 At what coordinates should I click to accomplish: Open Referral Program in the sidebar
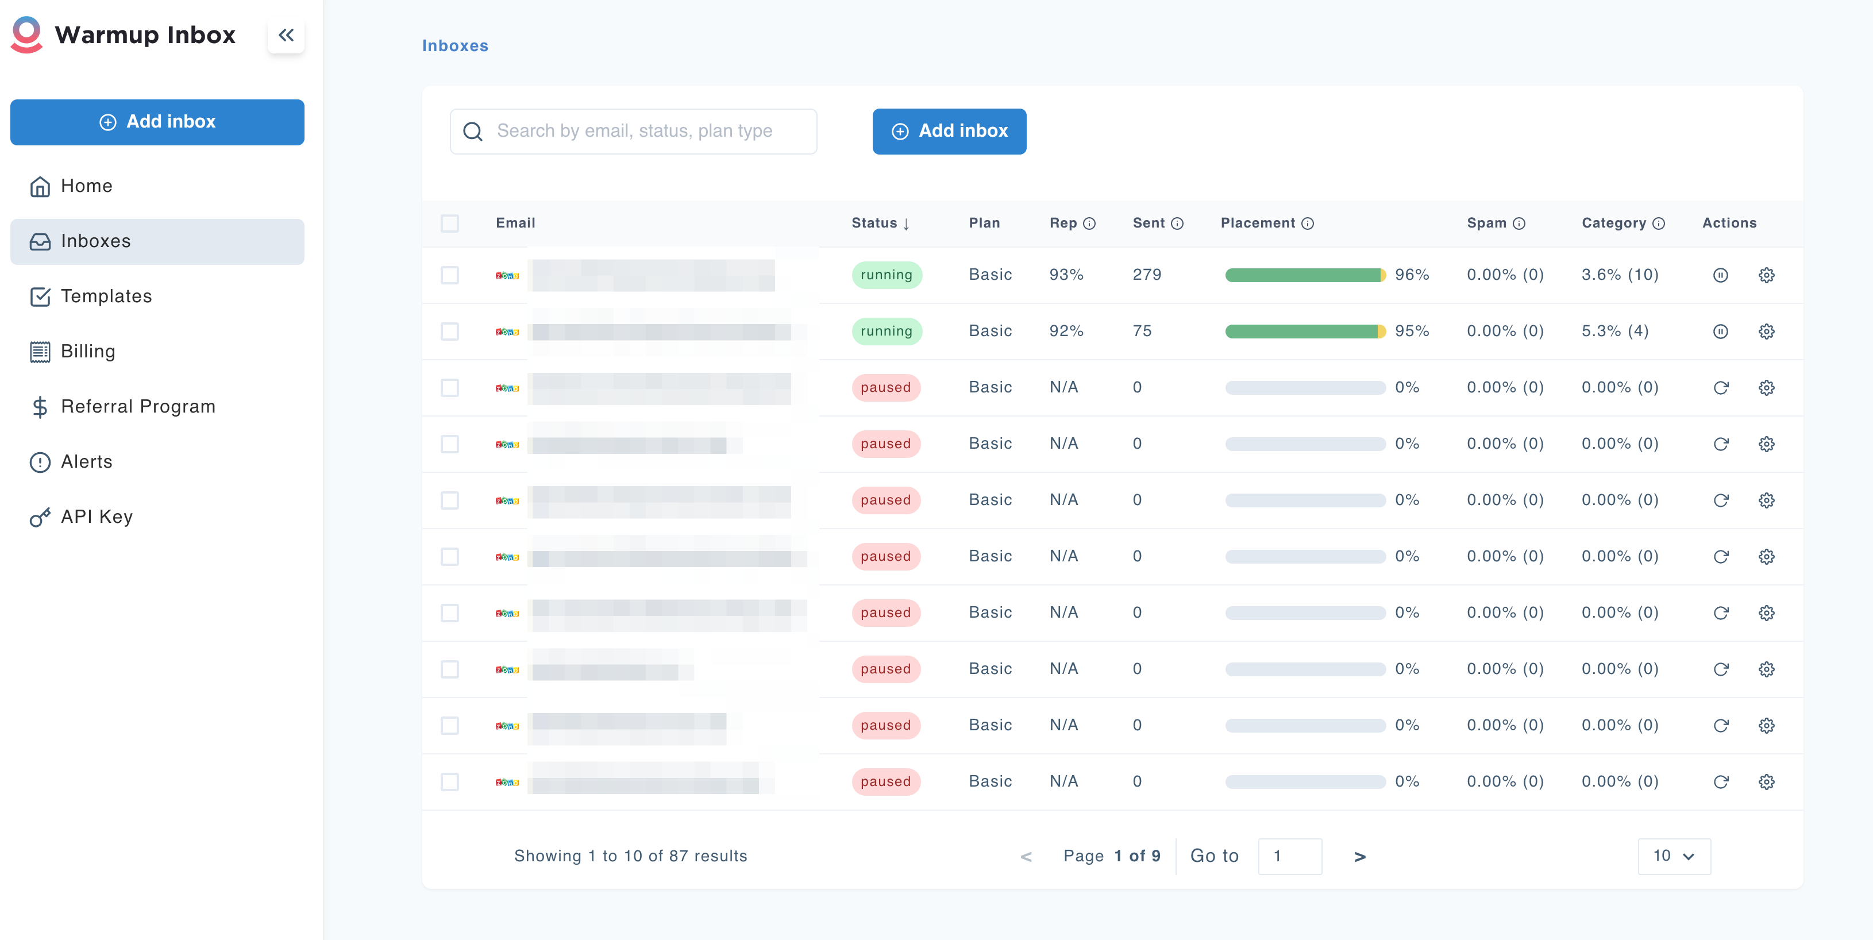pos(157,406)
